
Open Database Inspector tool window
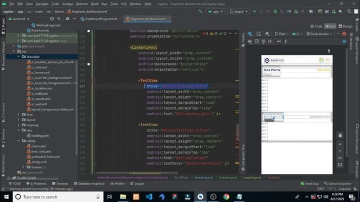[89, 183]
